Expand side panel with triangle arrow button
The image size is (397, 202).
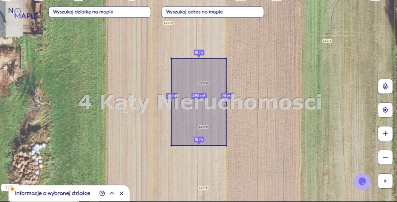click(x=385, y=181)
